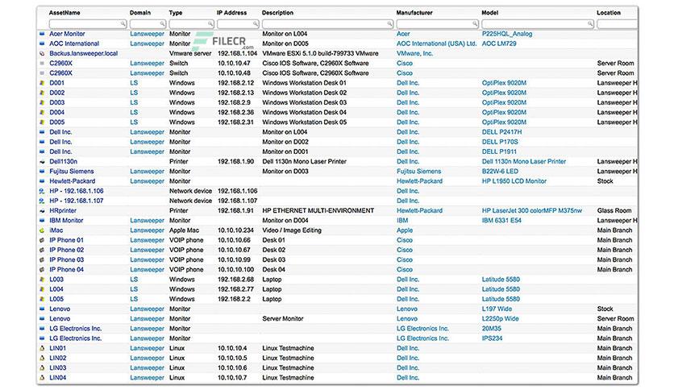Open the D002 asset link
674x390 pixels.
(56, 93)
